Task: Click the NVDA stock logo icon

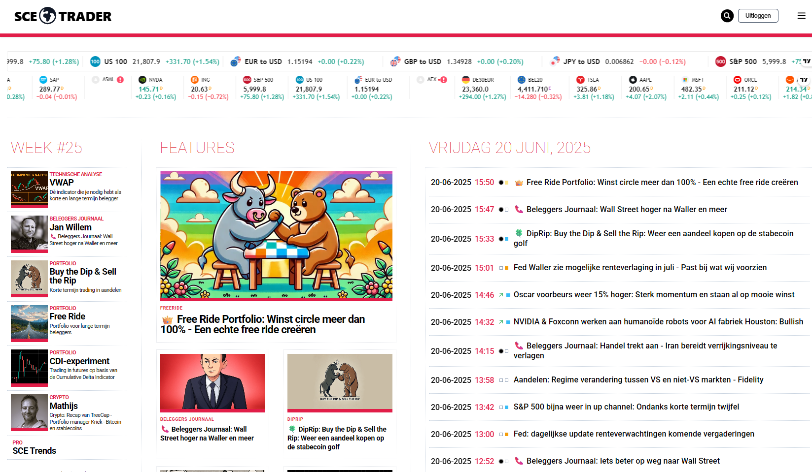Action: click(142, 80)
